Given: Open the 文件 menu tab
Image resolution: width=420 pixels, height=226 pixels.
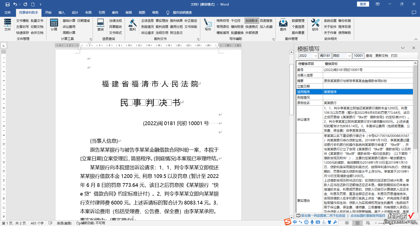Looking at the screenshot, I should coord(8,13).
